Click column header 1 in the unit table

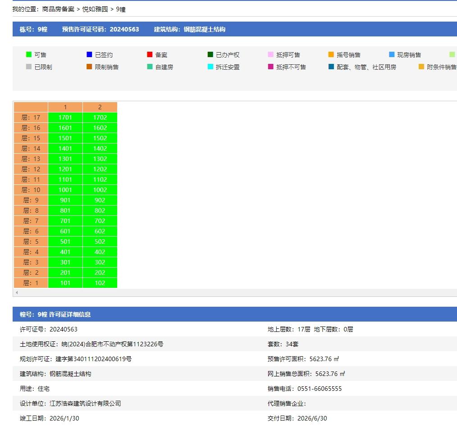pos(65,107)
